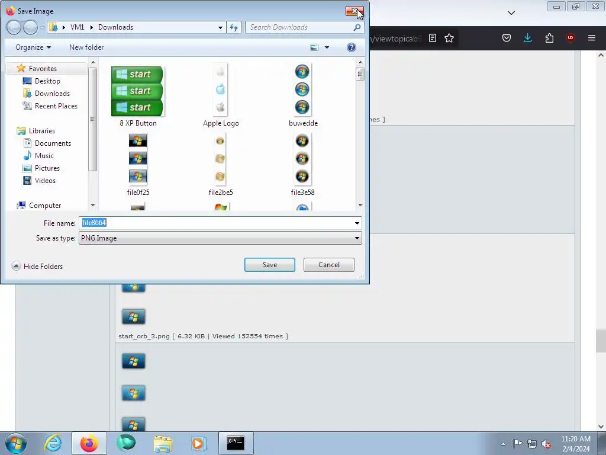Screen dimensions: 606x455
Task: Click Firefox page vertical scrollbar thumb
Action: point(601,341)
